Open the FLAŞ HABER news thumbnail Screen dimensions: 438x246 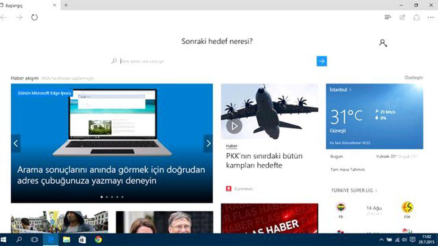[x=269, y=218]
